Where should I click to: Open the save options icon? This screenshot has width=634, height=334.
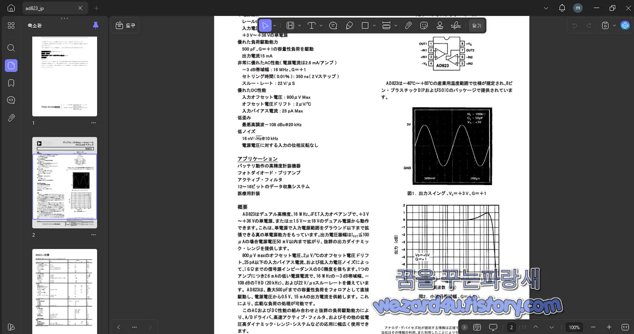[606, 25]
